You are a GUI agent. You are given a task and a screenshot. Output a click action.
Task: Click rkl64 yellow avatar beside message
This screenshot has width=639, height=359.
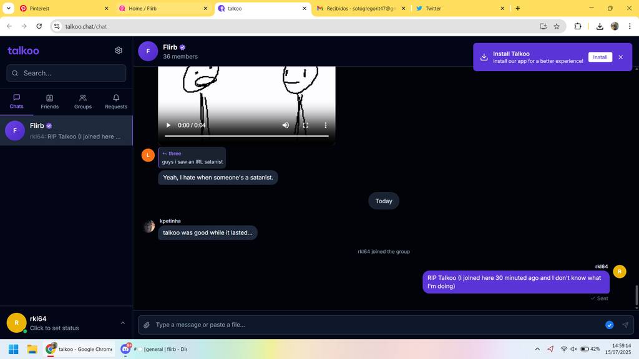(x=620, y=272)
